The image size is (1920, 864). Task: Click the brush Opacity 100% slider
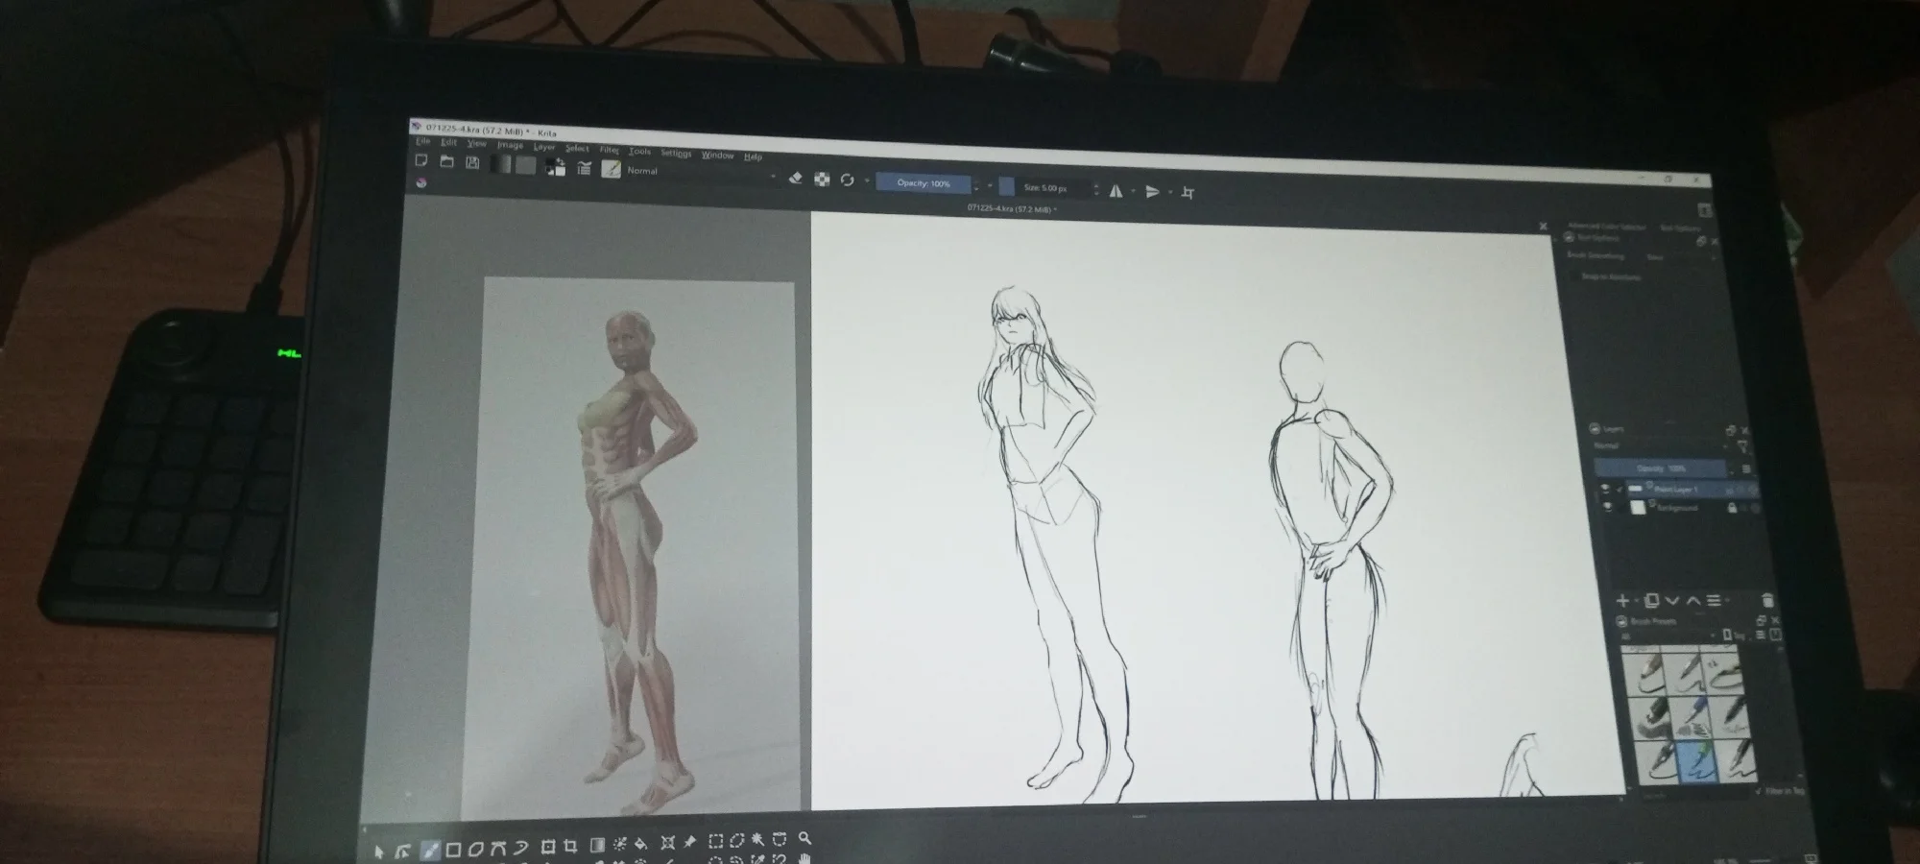point(924,182)
